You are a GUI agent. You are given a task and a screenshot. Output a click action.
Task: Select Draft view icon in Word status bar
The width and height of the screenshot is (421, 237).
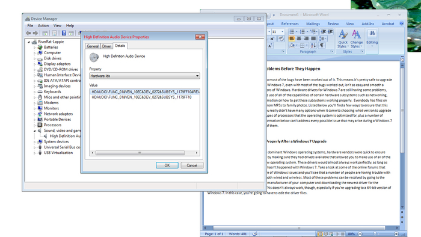343,234
